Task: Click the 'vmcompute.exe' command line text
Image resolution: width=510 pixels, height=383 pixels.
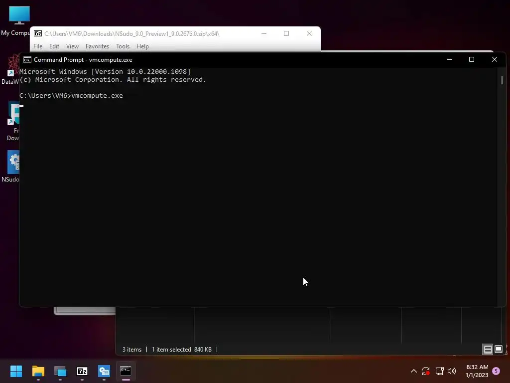Action: [97, 95]
